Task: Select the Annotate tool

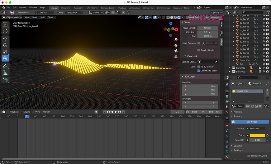Action: [5, 66]
